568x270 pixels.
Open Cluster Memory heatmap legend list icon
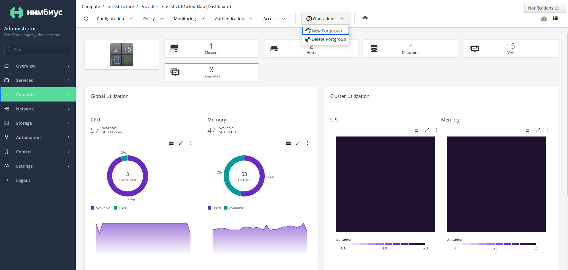coord(528,130)
